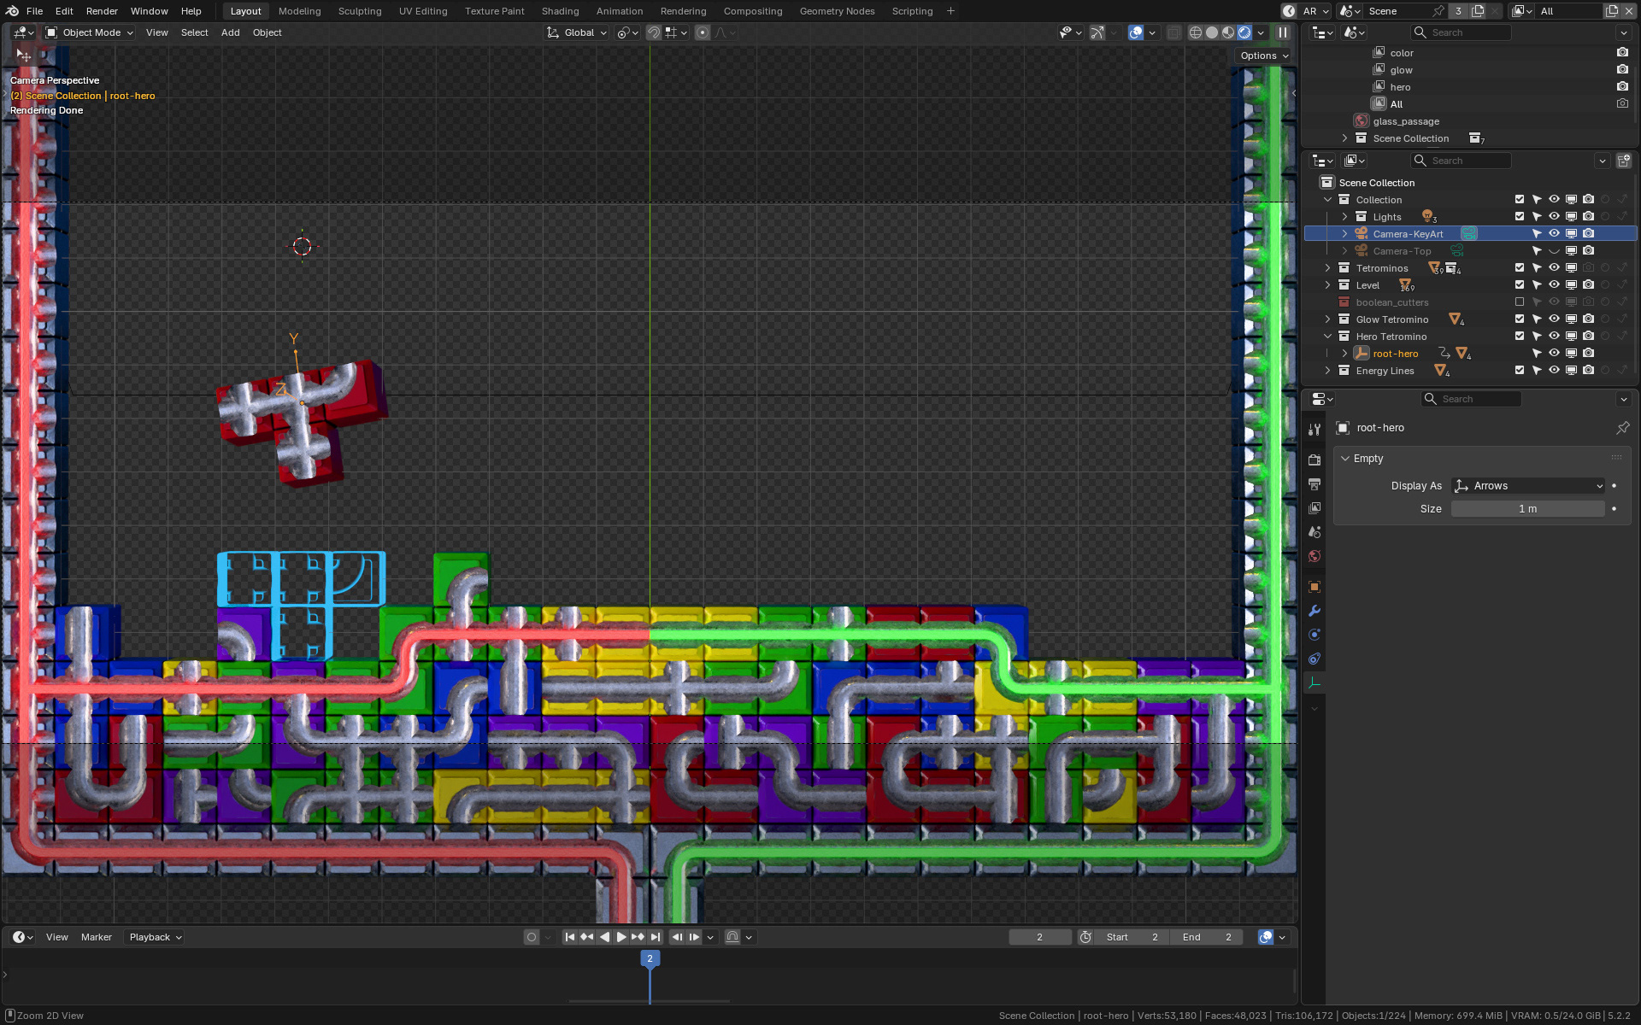1641x1025 pixels.
Task: Click the Blender logo menu icon
Action: point(12,11)
